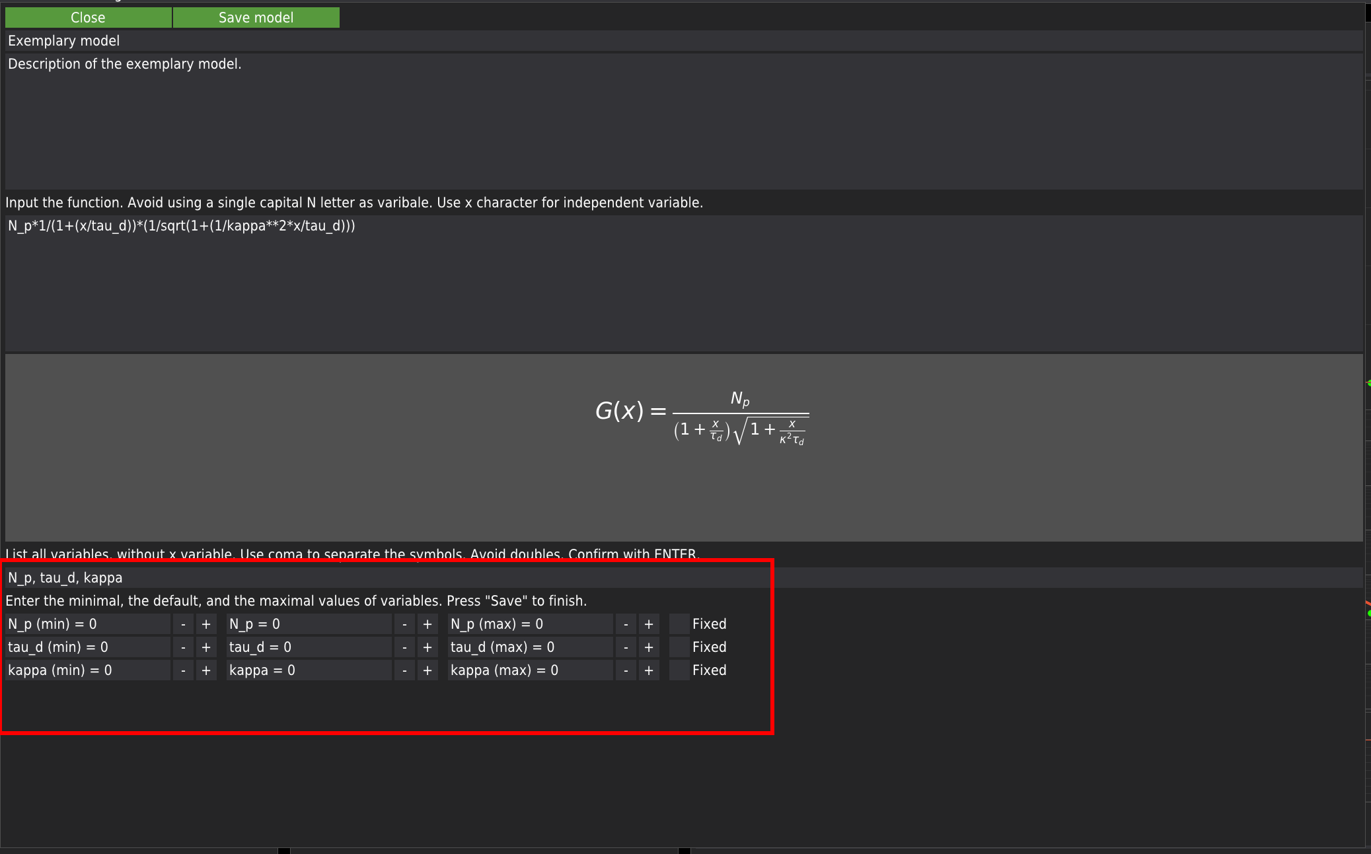The height and width of the screenshot is (854, 1371).
Task: Click plus next to N_p (min)
Action: pos(206,624)
